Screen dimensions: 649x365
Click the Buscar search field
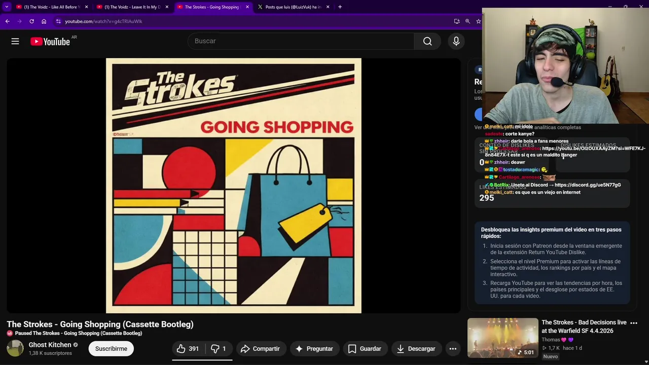click(x=301, y=41)
